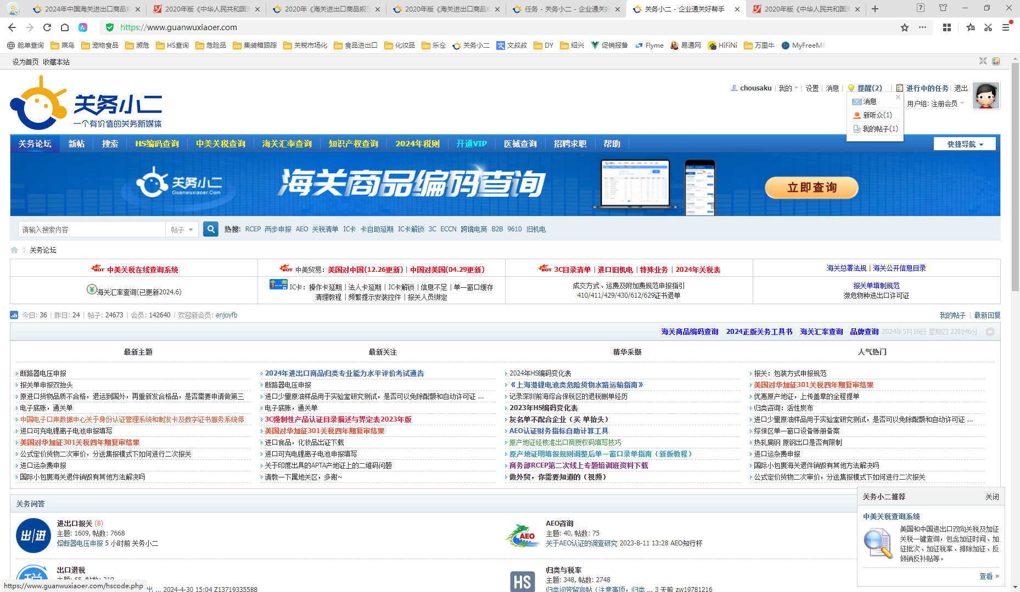1020x592 pixels.
Task: Click the 出进 进出口报关 forum icon
Action: [x=33, y=536]
